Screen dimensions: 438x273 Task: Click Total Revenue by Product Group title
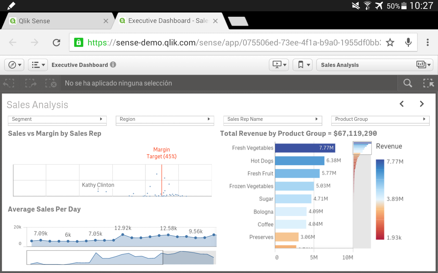coord(298,133)
